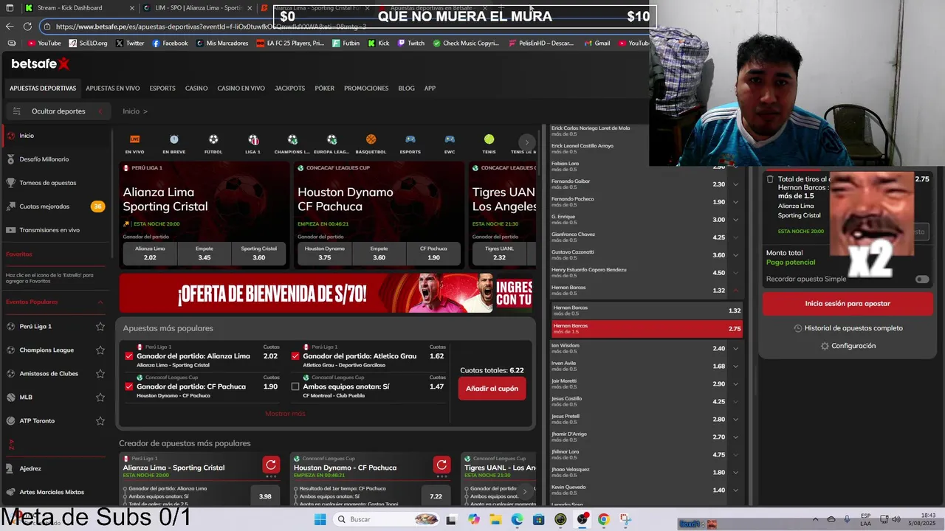This screenshot has height=531, width=945.
Task: Uncheck Ganador del partido: CF Pachuca
Action: (129, 386)
